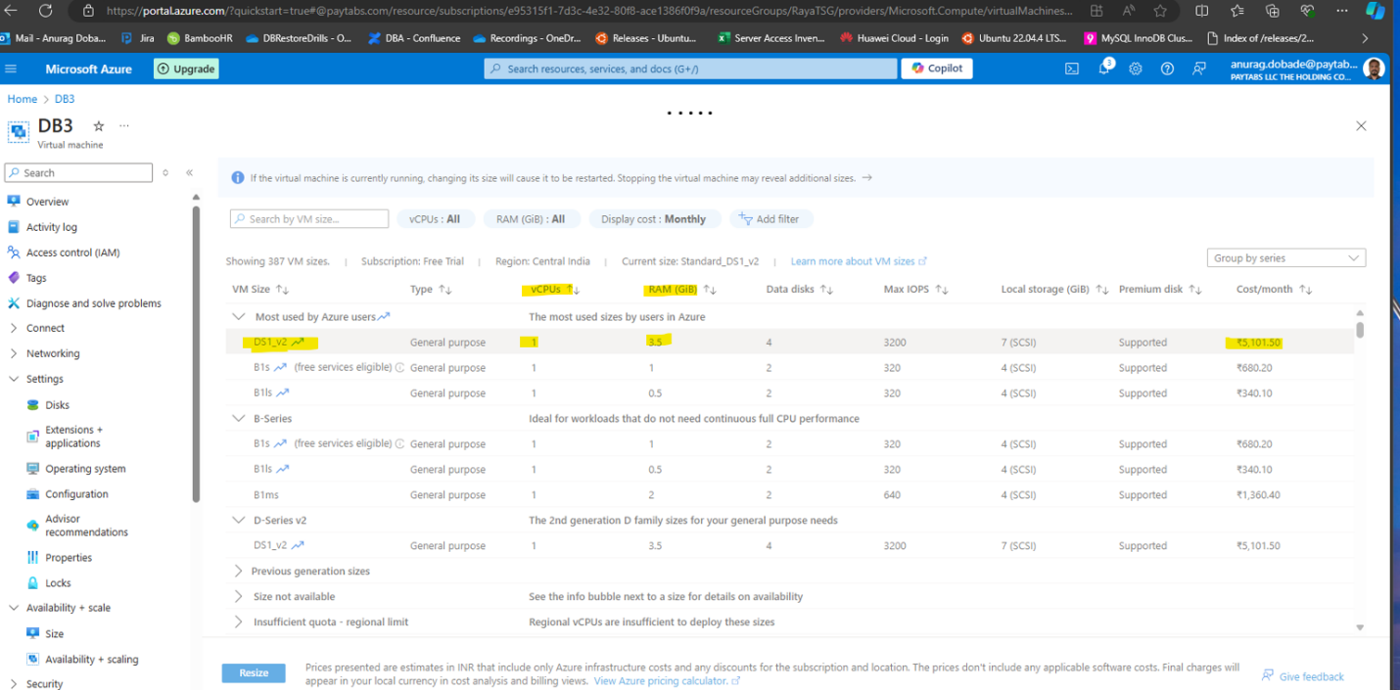Go to Home breadcrumb
The width and height of the screenshot is (1400, 690).
pyautogui.click(x=22, y=99)
